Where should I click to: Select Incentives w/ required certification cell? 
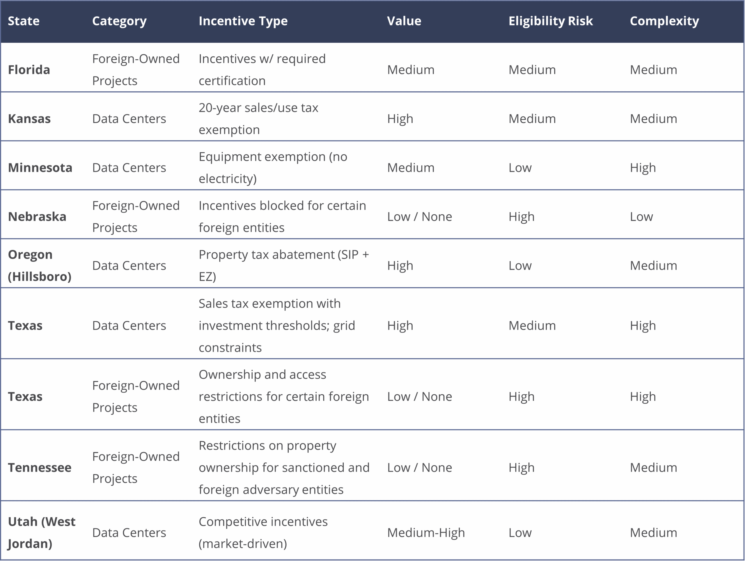pyautogui.click(x=262, y=70)
